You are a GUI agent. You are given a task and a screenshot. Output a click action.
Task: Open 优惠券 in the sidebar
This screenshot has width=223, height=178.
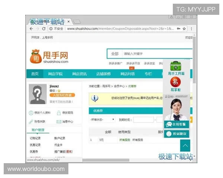coord(34,152)
